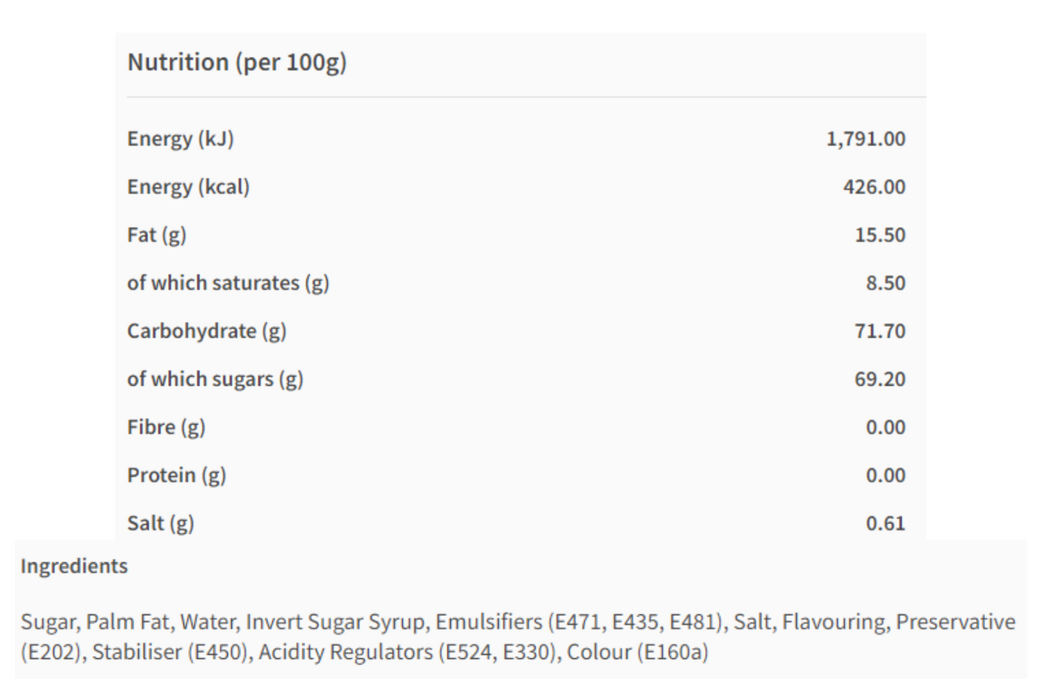This screenshot has width=1042, height=695.
Task: Click the "Fat (g)" row label
Action: pos(156,235)
